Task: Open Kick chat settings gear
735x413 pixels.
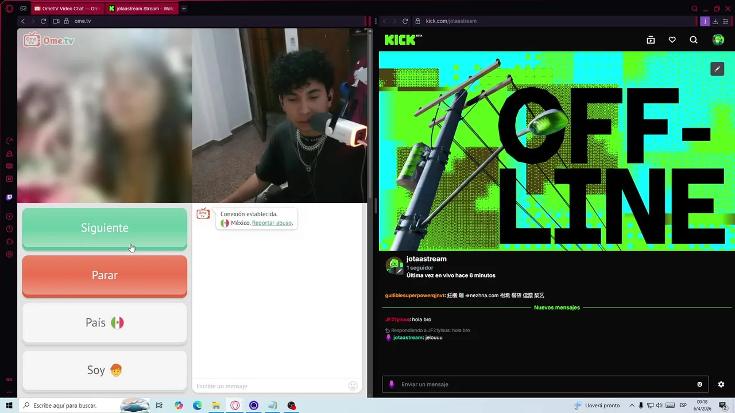Action: tap(721, 384)
